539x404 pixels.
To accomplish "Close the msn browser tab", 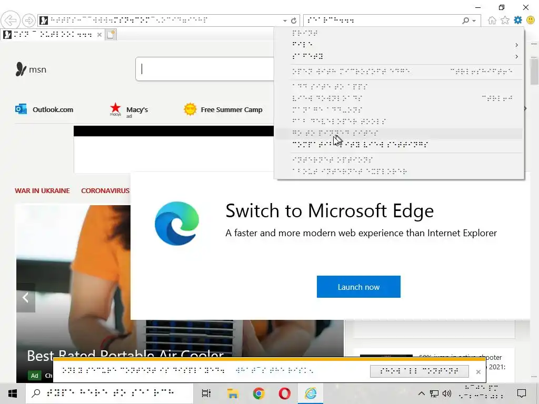I will [99, 35].
